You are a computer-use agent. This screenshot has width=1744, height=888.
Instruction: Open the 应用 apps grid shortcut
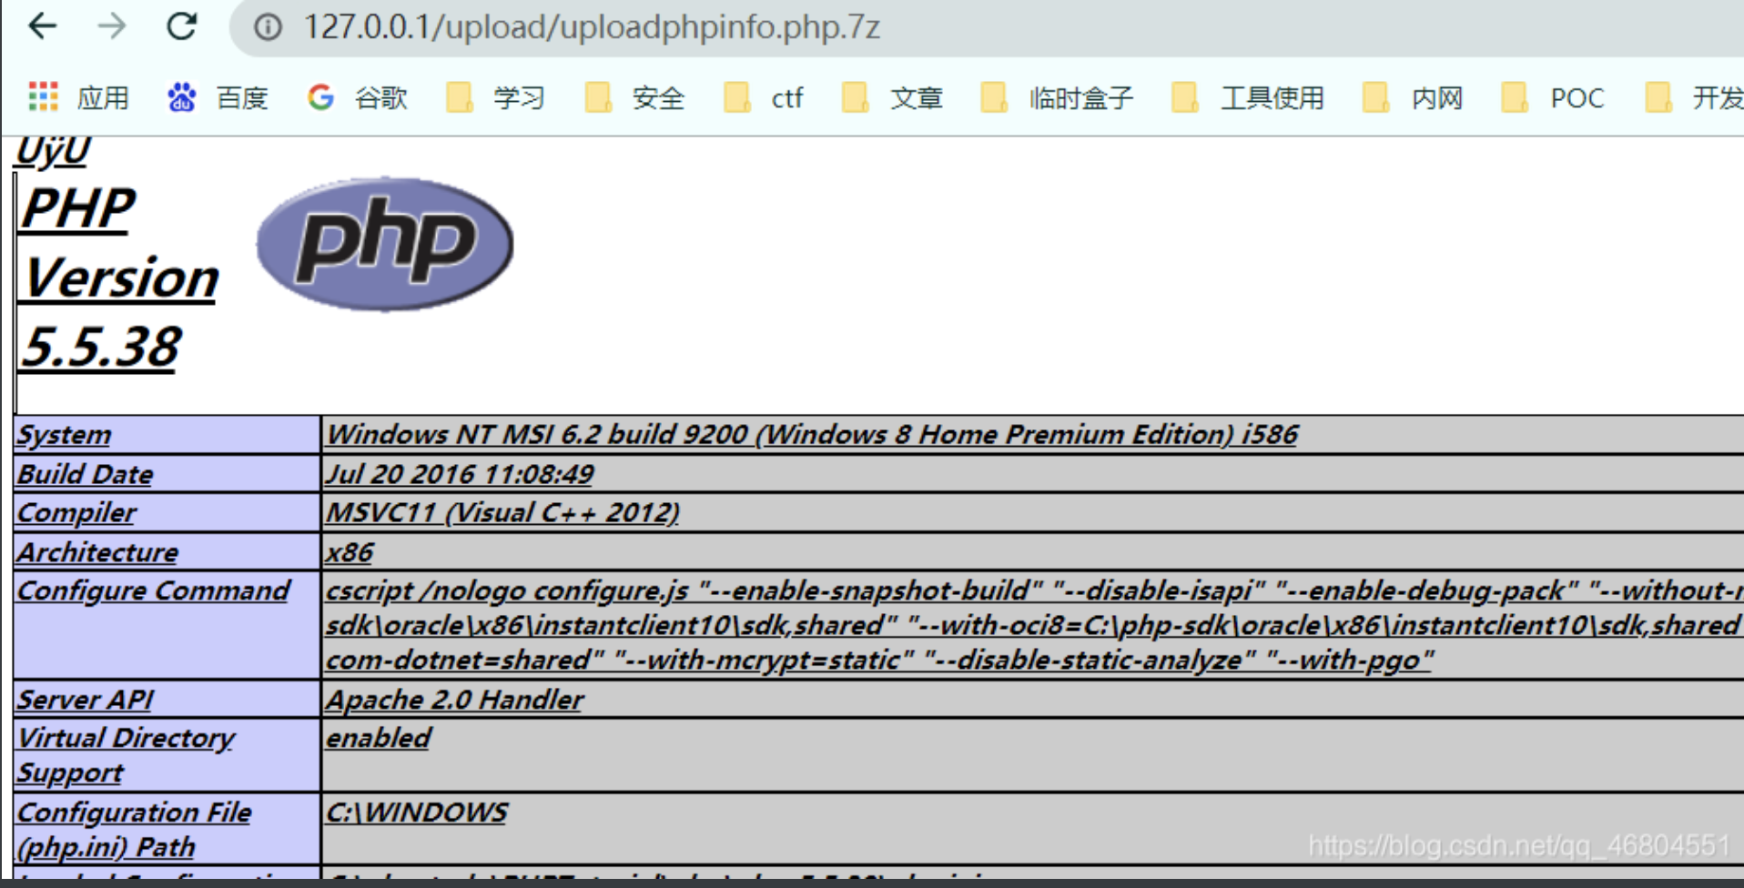click(78, 97)
